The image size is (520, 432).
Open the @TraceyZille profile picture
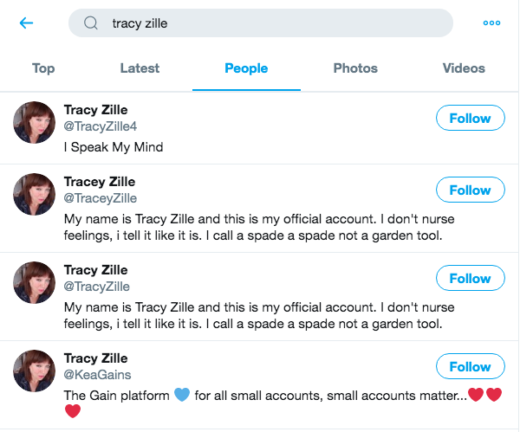(x=35, y=194)
